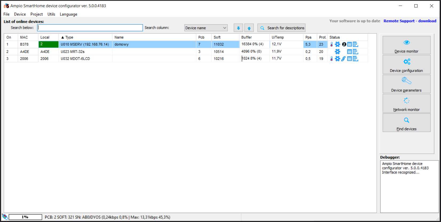The width and height of the screenshot is (441, 222).
Task: Click the green Local cell showing 2
Action: click(48, 44)
